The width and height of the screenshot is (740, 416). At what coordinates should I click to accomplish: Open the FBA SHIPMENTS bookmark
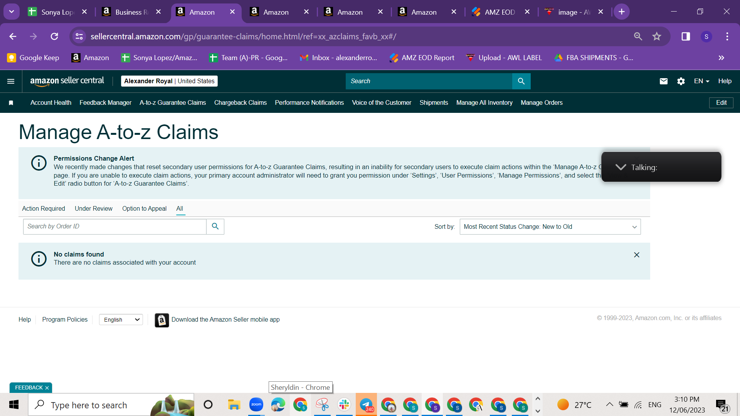click(x=594, y=58)
